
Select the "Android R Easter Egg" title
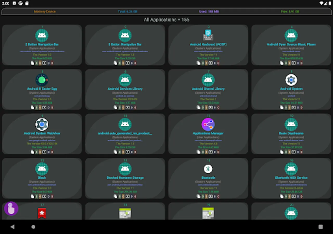[x=42, y=89]
